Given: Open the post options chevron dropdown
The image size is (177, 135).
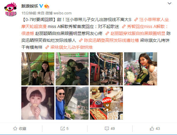Looking at the screenshot, I should pos(169,3).
